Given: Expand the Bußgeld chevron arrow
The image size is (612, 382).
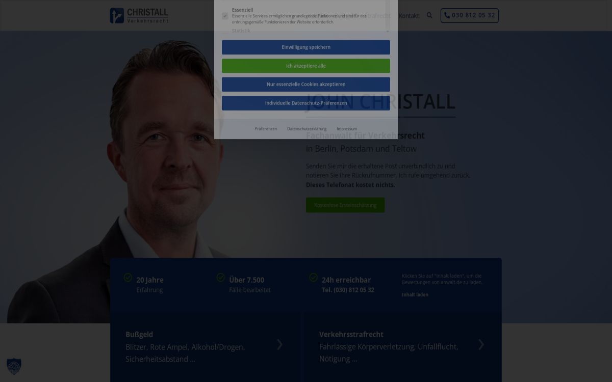Looking at the screenshot, I should tap(279, 345).
